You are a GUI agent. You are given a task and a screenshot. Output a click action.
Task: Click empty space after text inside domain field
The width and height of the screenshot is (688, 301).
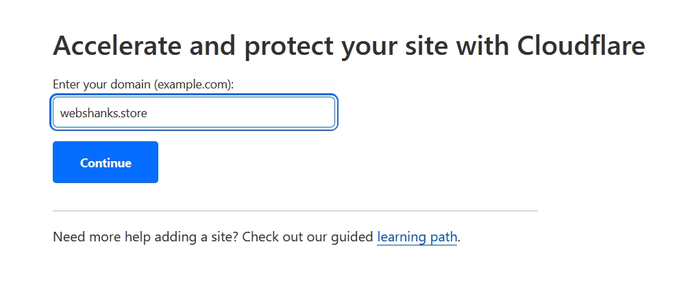260,112
